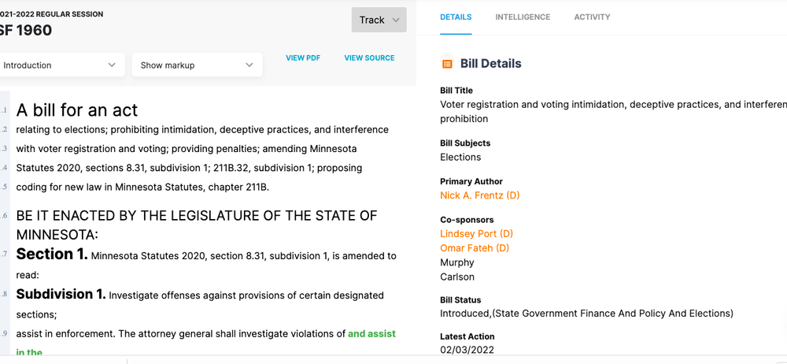Click co-sponsor name Carlson
The height and width of the screenshot is (364, 787).
(457, 277)
